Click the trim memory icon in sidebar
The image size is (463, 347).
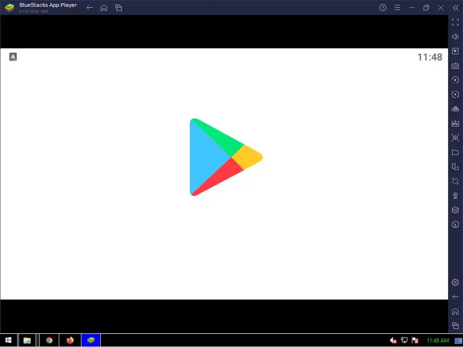[455, 109]
